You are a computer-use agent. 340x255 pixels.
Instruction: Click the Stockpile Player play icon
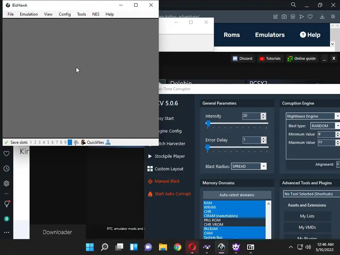point(150,156)
